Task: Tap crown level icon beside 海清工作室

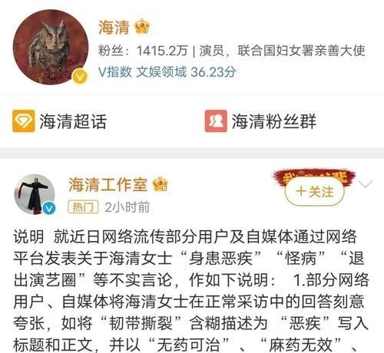Action: click(160, 184)
